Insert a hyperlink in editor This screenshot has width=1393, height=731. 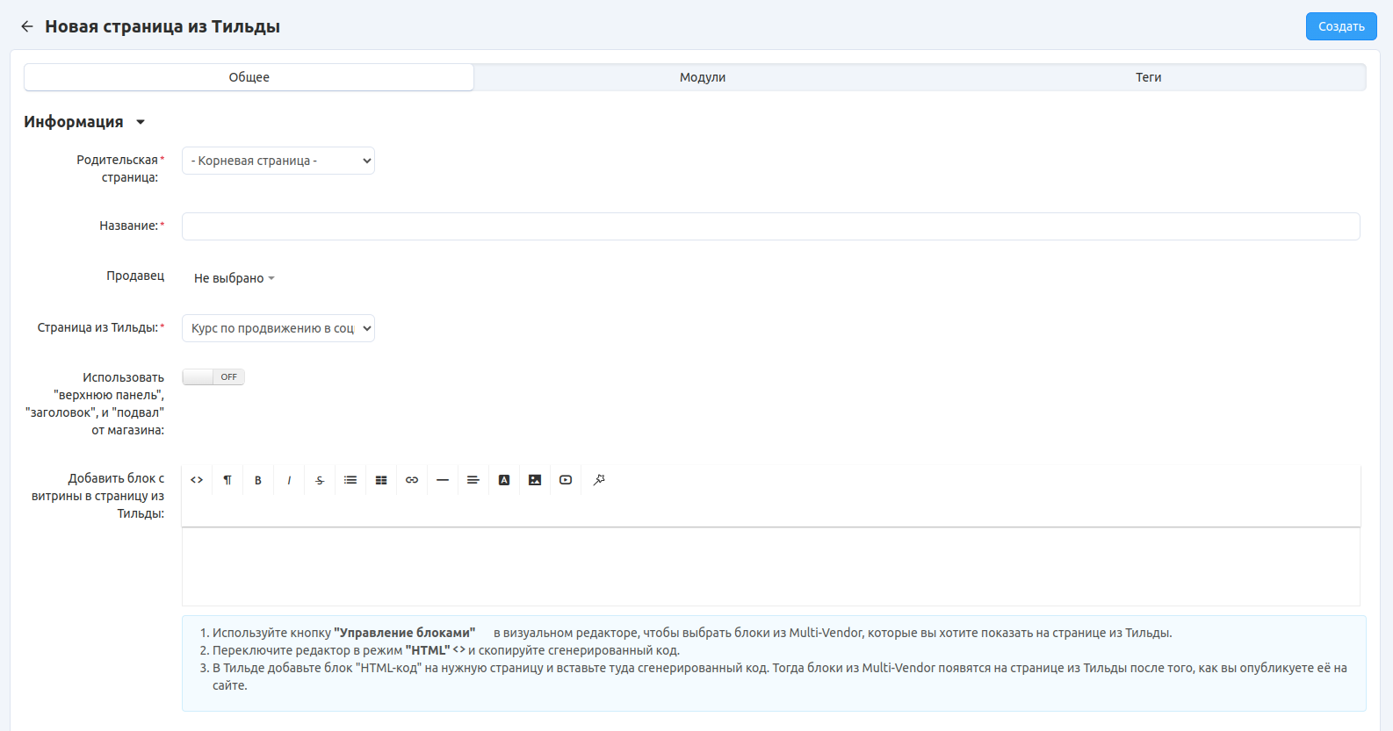click(x=412, y=480)
